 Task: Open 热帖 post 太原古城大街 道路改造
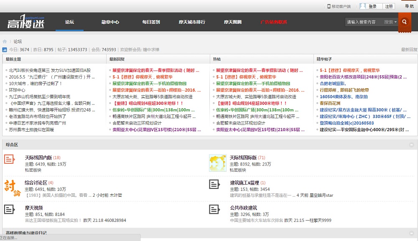[256, 96]
